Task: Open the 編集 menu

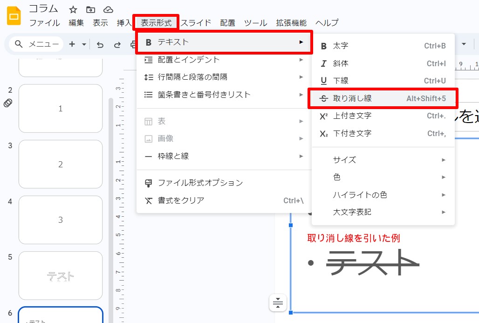Action: tap(76, 23)
